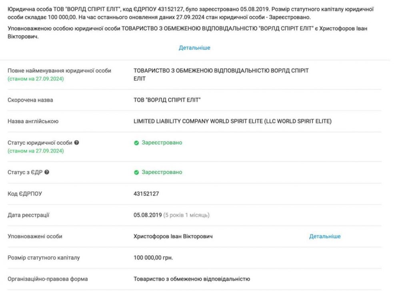The image size is (402, 291).
Task: Click green date note under Статус юридичної особи
Action: pos(36,151)
